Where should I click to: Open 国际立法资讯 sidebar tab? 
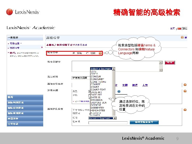(25, 108)
